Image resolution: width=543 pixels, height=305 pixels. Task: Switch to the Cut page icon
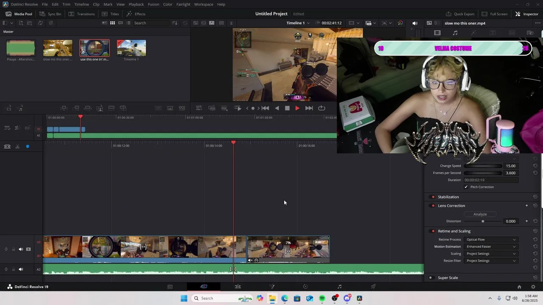[x=204, y=287]
